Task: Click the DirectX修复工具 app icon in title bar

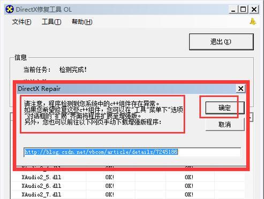Action: click(10, 9)
